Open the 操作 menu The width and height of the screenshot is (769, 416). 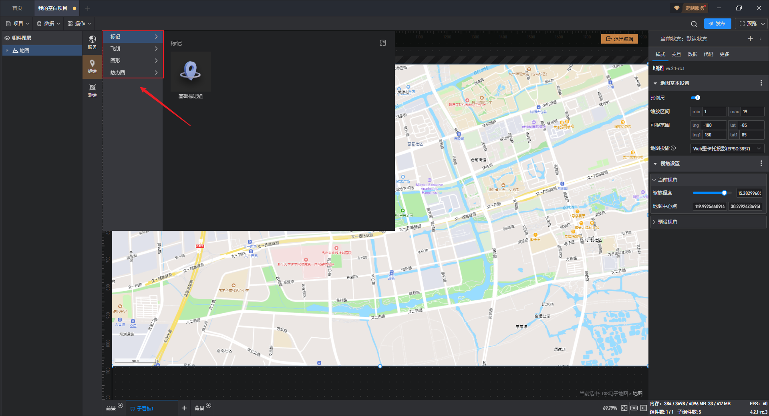point(79,24)
